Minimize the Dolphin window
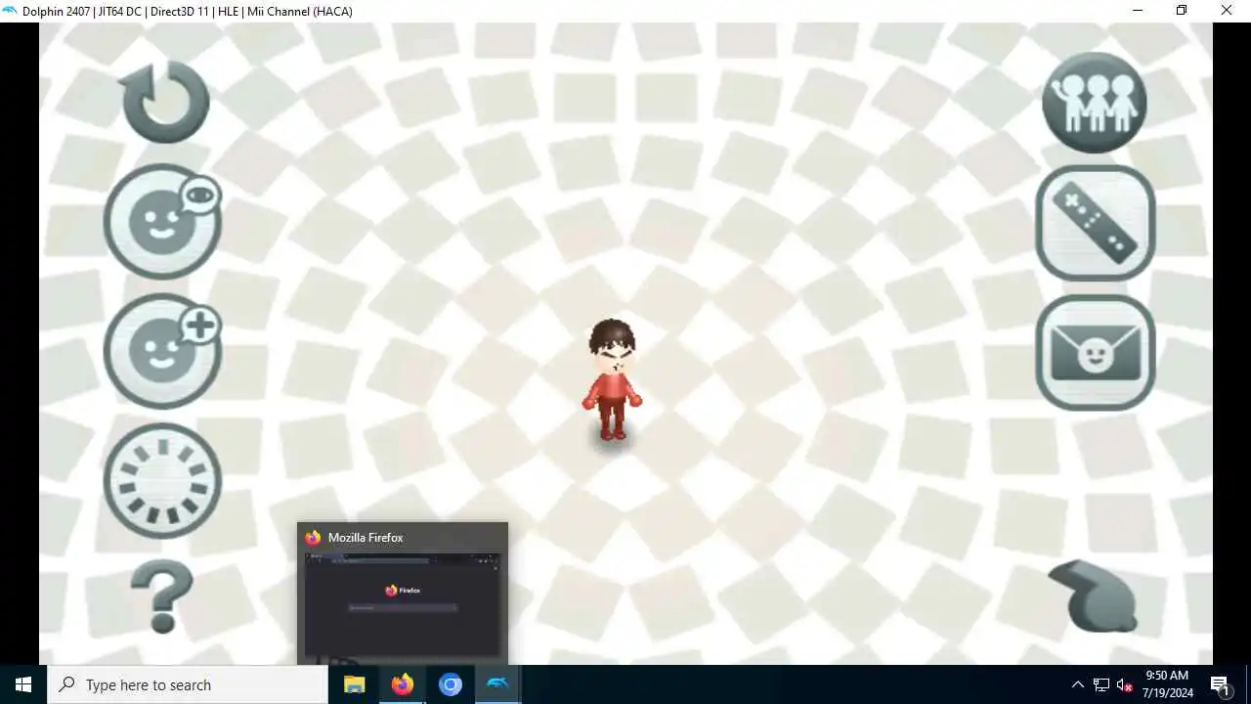Image resolution: width=1251 pixels, height=704 pixels. click(x=1138, y=11)
